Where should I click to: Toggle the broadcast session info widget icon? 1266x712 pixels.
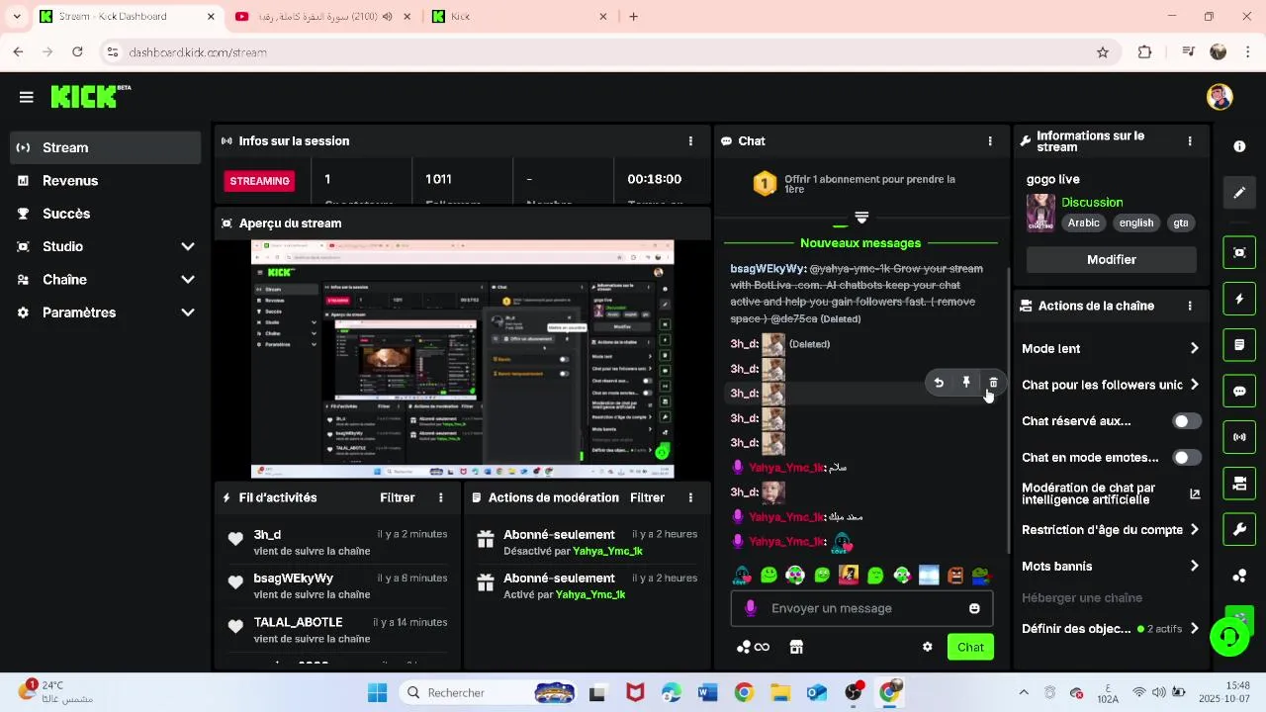[1239, 437]
